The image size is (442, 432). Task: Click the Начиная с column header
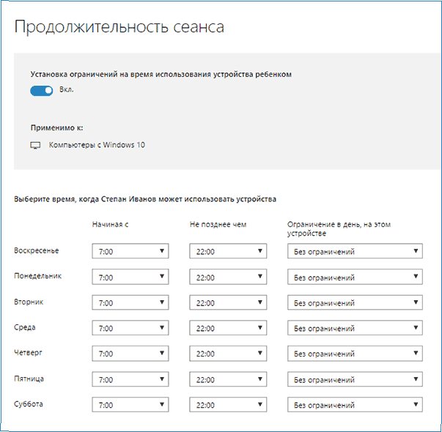pos(110,225)
